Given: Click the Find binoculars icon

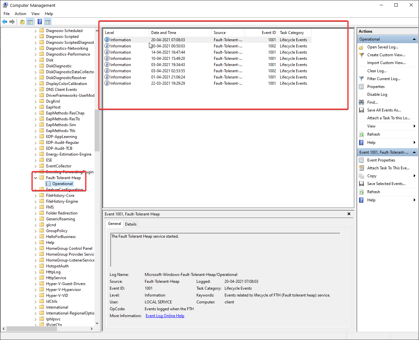Looking at the screenshot, I should coord(361,102).
